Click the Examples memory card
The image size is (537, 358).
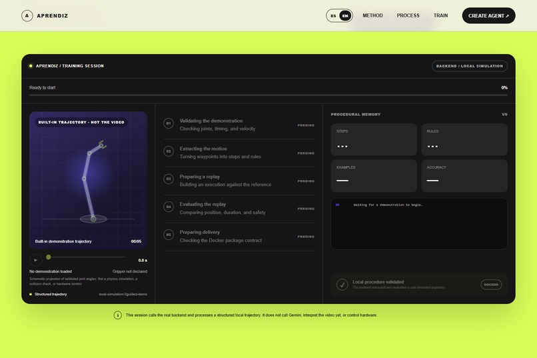tap(374, 176)
